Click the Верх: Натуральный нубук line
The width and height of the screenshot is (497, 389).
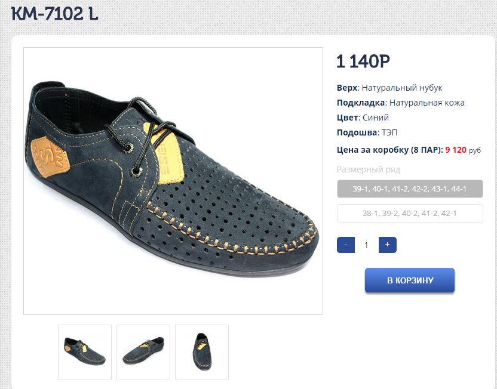tap(389, 88)
